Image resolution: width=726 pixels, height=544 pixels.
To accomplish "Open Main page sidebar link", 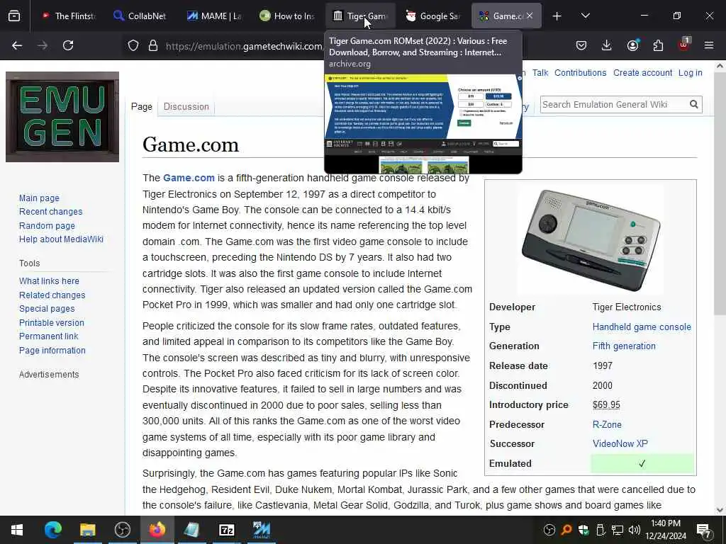I will [x=40, y=198].
